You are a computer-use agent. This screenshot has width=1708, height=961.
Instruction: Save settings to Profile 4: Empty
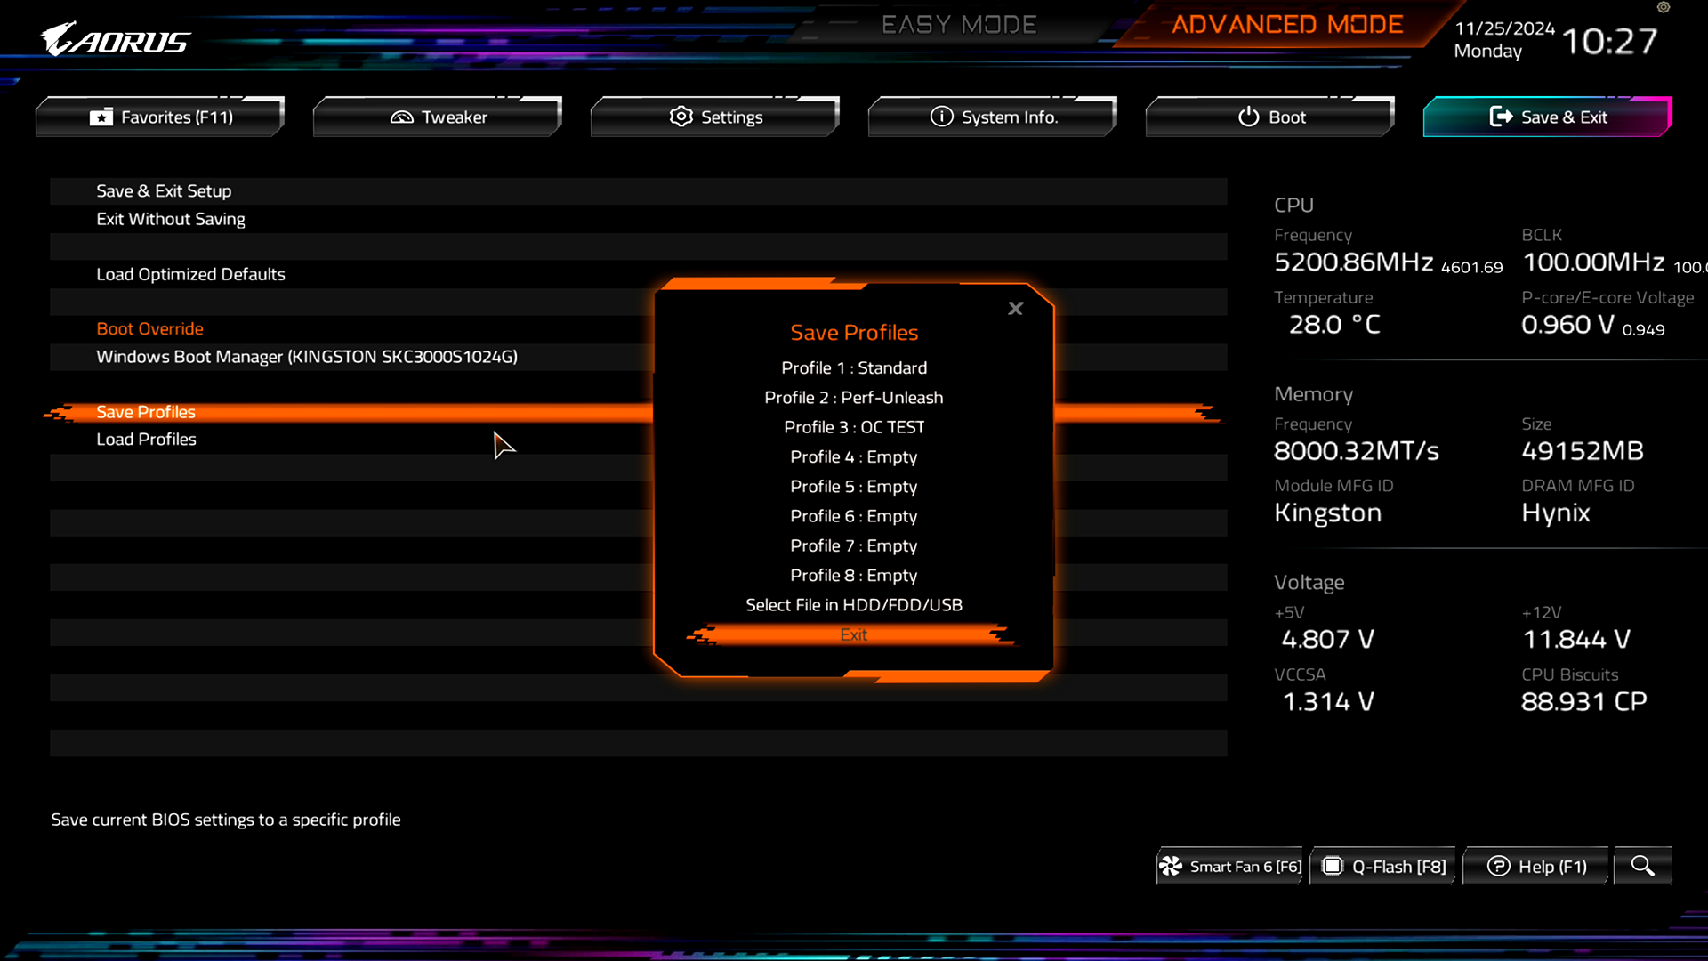(x=853, y=456)
